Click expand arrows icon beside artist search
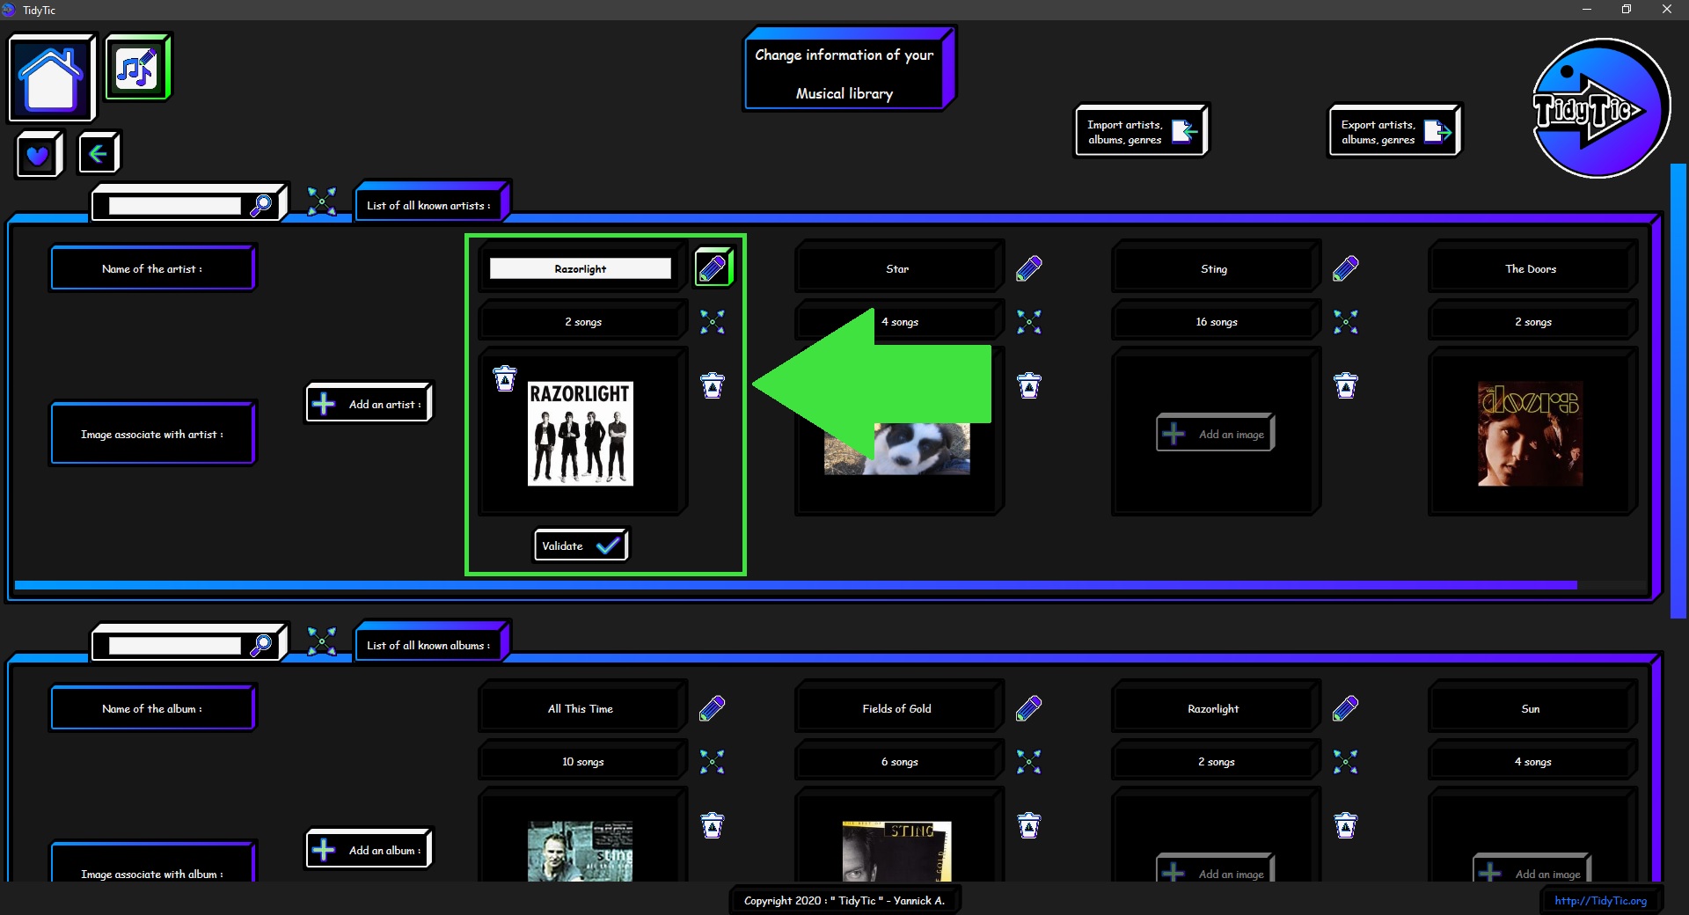This screenshot has height=915, width=1689. [322, 201]
